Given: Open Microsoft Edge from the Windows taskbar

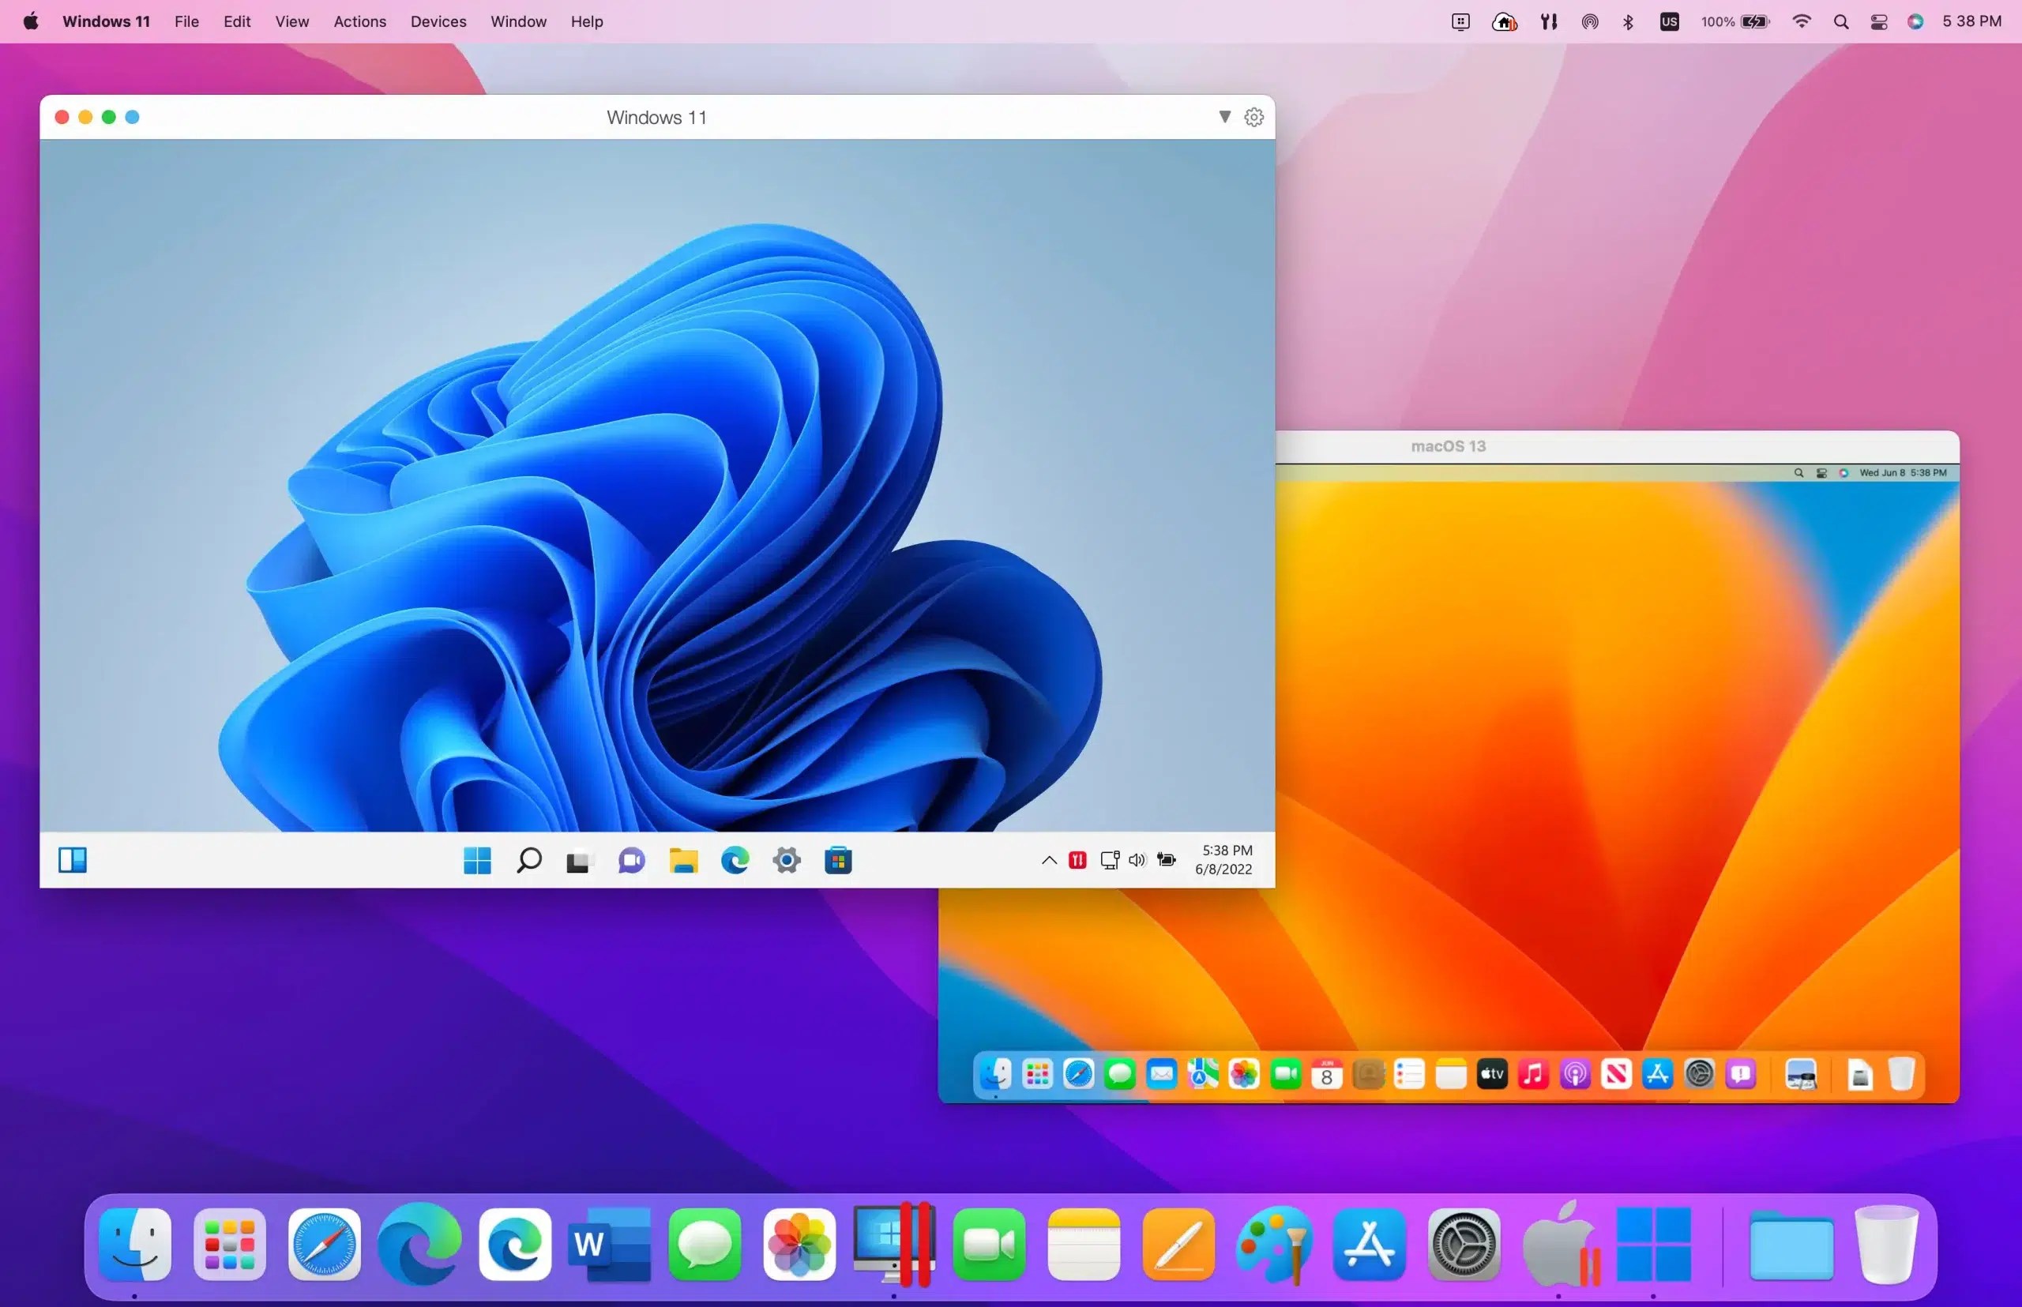Looking at the screenshot, I should (x=735, y=860).
